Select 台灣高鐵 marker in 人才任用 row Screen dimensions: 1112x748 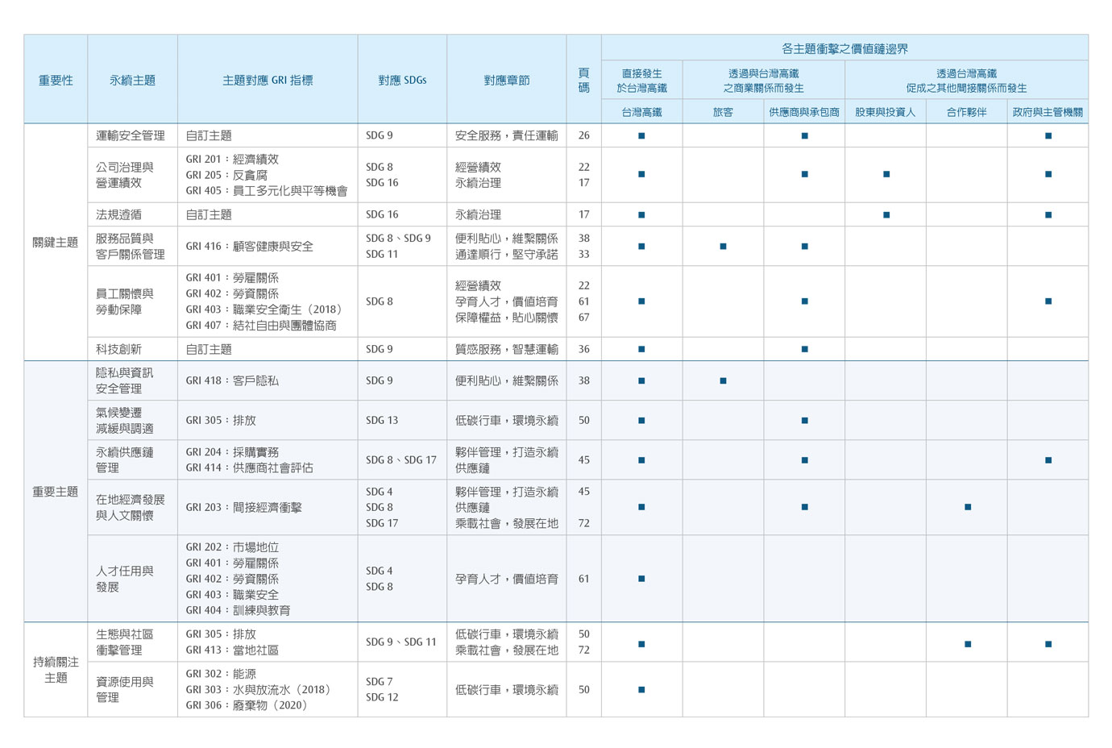point(641,579)
